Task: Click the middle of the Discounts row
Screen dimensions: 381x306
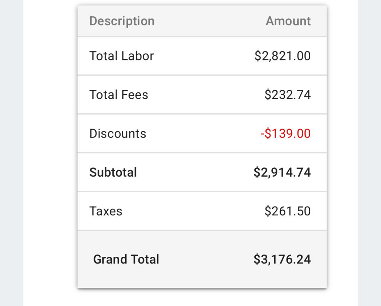Action: (202, 133)
